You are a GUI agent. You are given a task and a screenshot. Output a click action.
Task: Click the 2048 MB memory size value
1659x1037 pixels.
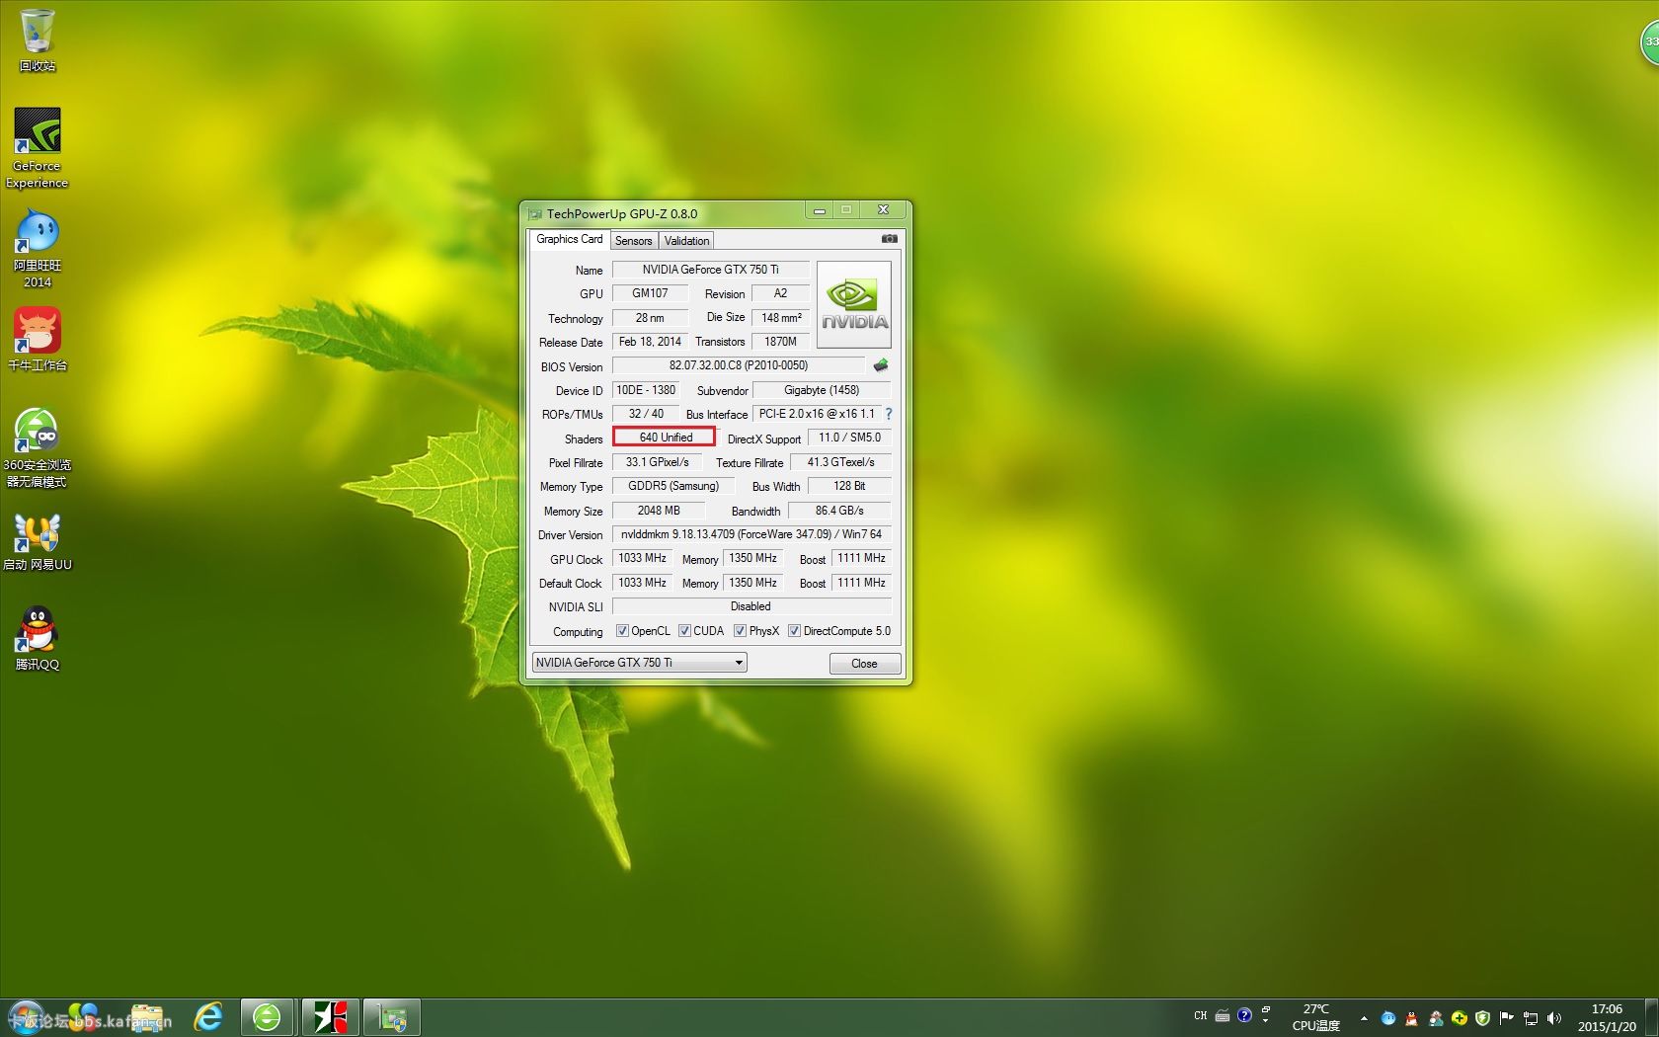click(x=658, y=511)
